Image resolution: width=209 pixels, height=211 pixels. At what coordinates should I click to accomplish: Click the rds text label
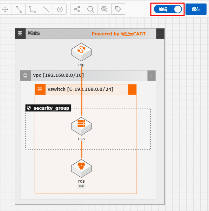81,181
